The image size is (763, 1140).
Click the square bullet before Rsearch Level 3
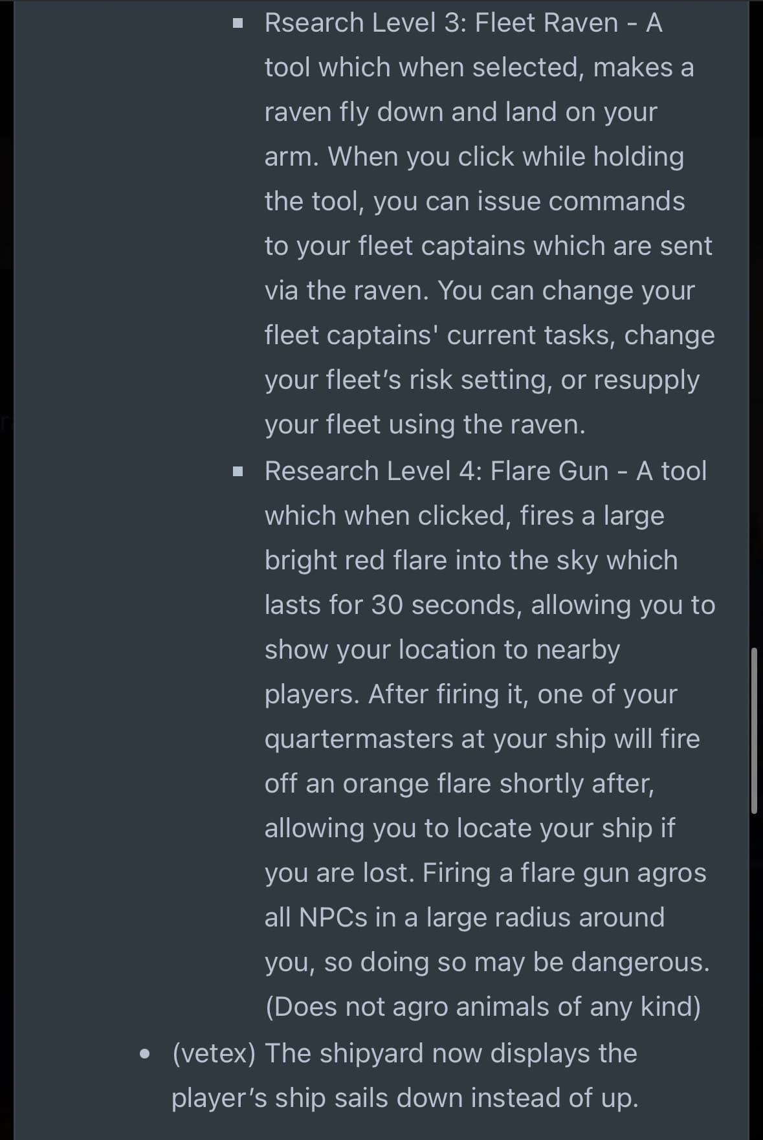pyautogui.click(x=239, y=24)
